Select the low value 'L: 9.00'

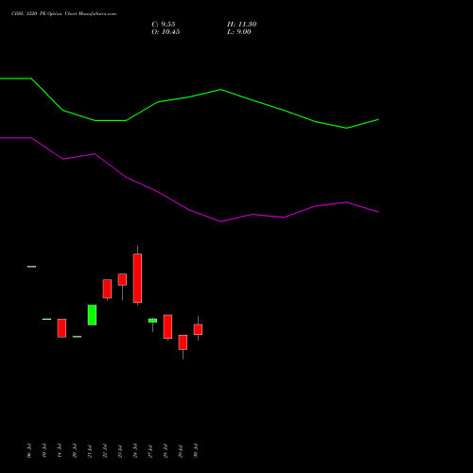(239, 32)
